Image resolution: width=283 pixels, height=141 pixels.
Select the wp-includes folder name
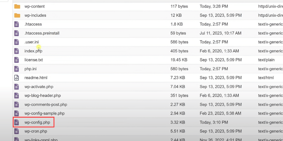click(x=35, y=15)
